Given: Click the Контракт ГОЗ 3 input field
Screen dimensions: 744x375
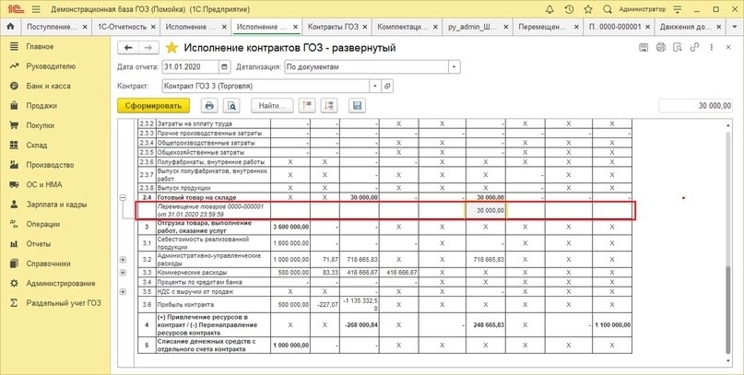Looking at the screenshot, I should pos(266,87).
